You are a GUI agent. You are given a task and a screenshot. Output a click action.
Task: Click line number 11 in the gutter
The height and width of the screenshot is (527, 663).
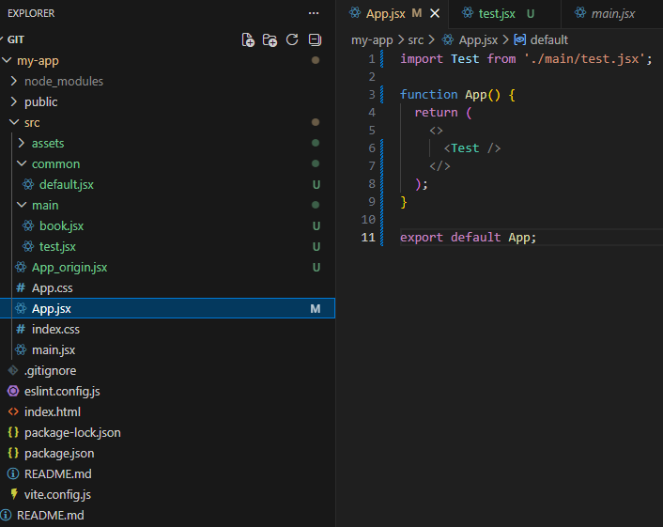pyautogui.click(x=368, y=238)
